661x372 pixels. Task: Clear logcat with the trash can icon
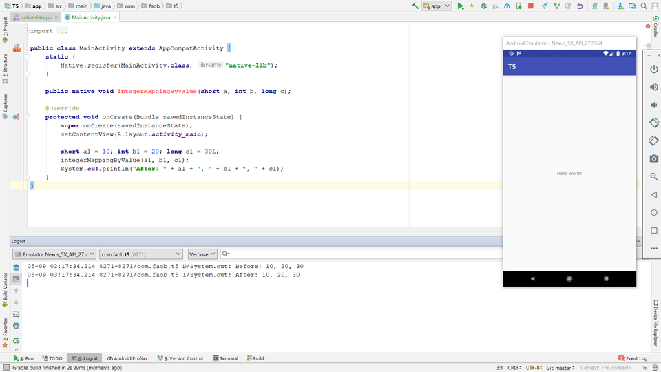click(16, 267)
